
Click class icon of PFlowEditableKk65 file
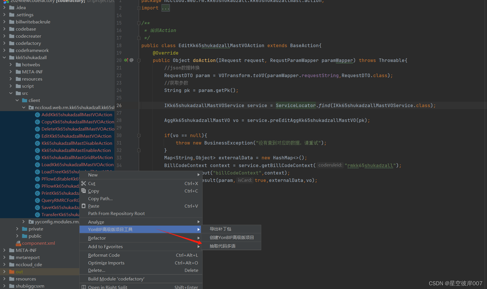click(x=37, y=179)
